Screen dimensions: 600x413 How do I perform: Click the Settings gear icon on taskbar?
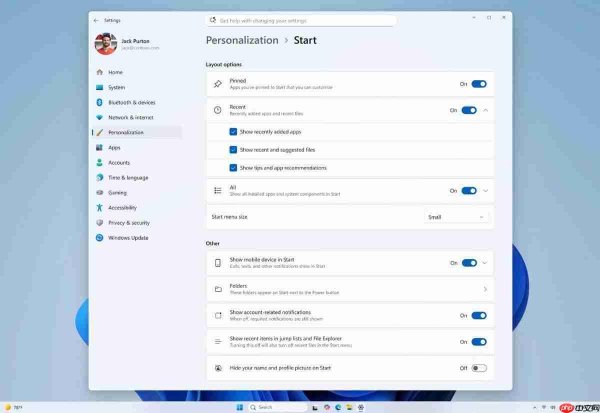361,407
